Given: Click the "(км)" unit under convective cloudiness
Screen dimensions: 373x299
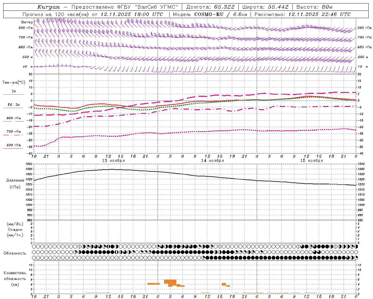Looking at the screenshot, I should pos(15,285).
